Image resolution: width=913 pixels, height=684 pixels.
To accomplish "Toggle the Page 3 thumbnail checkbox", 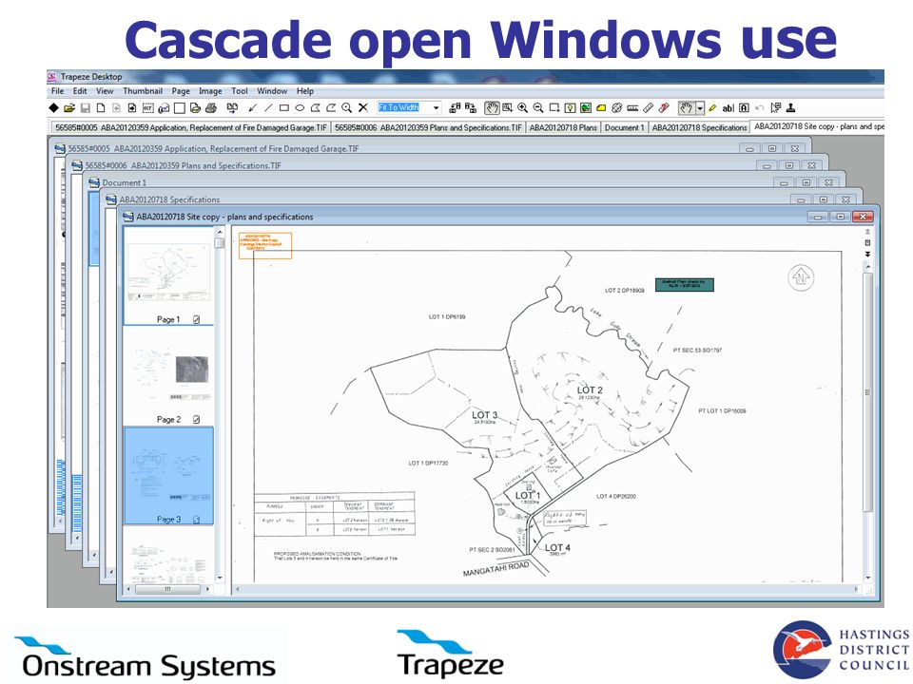I will tap(196, 520).
